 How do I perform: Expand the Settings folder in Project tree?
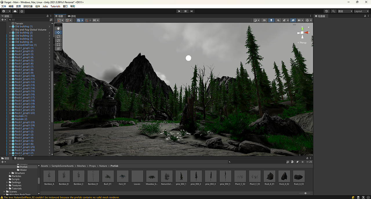7,182
